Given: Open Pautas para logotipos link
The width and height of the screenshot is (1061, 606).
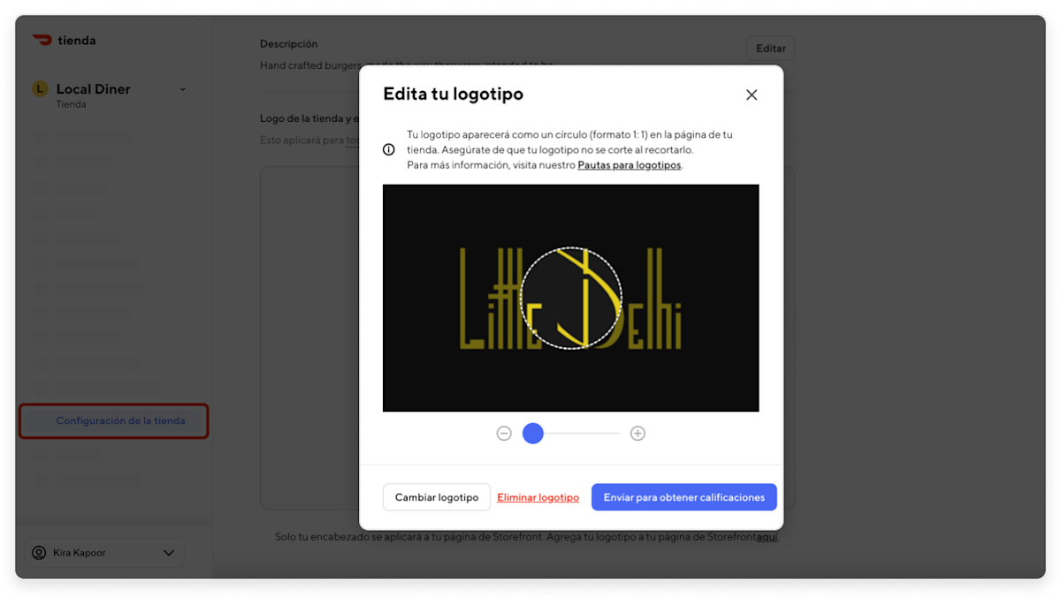Looking at the screenshot, I should click(x=630, y=165).
